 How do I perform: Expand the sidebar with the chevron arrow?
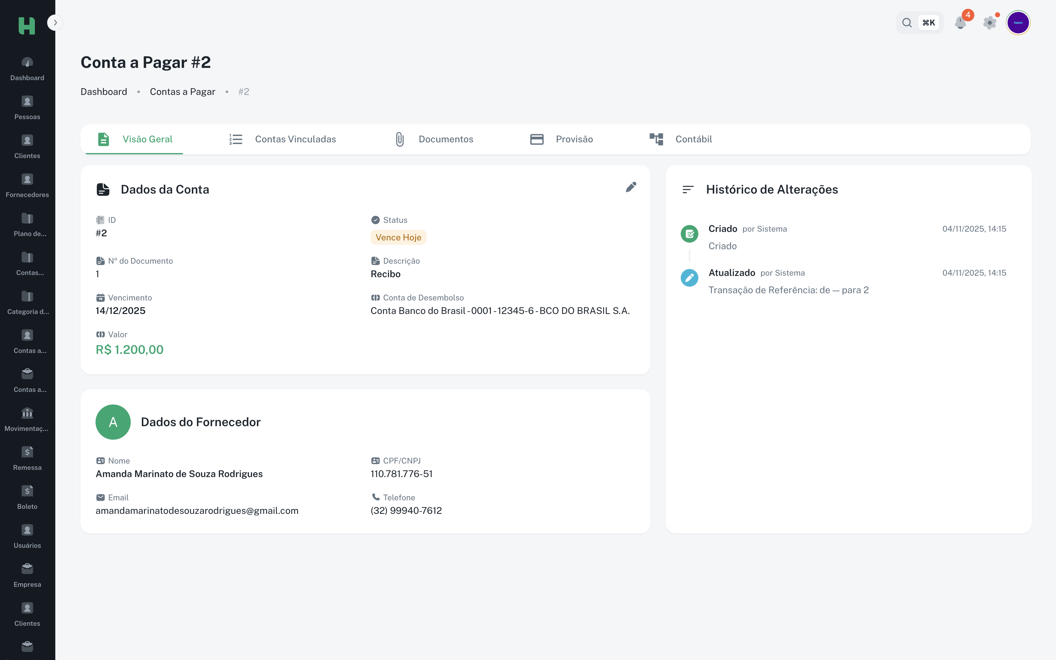point(55,22)
